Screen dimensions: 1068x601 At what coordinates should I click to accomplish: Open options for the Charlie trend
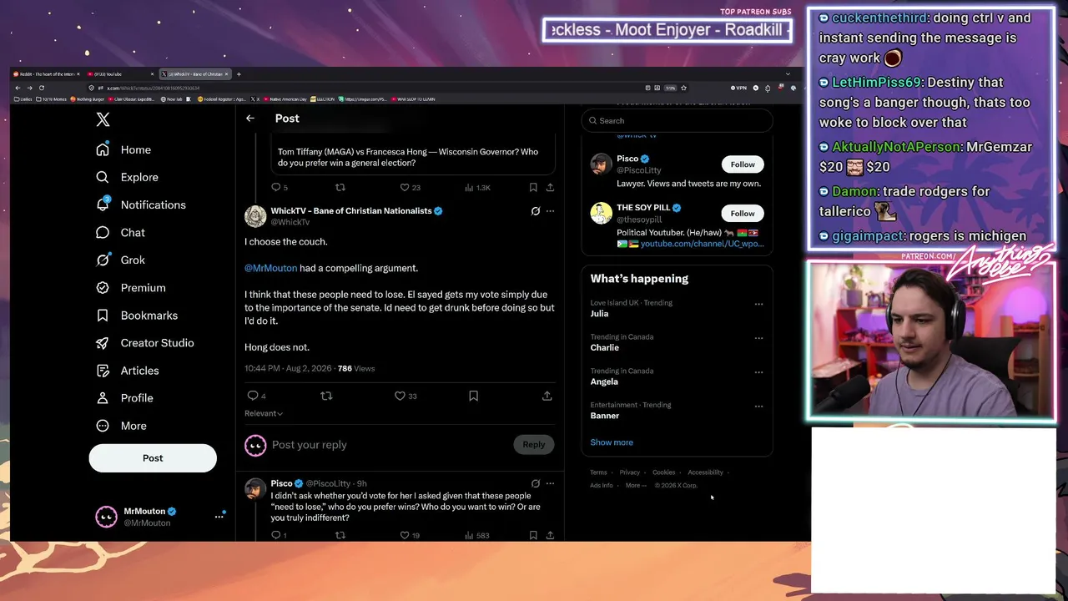coord(758,338)
